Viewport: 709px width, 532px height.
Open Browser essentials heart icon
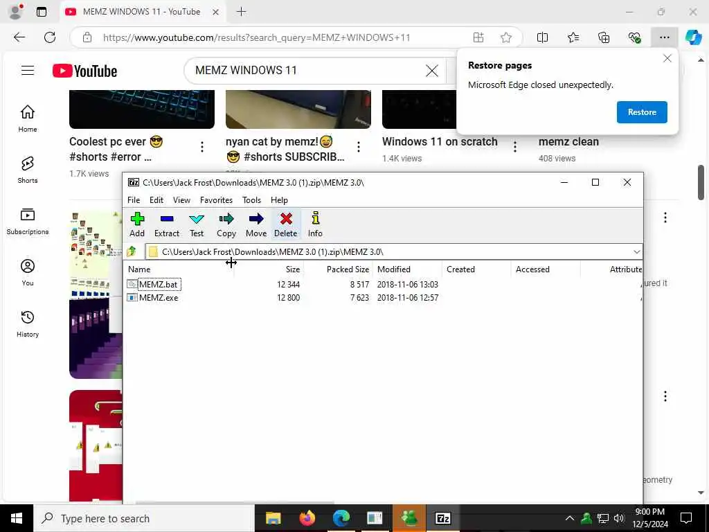tap(634, 37)
